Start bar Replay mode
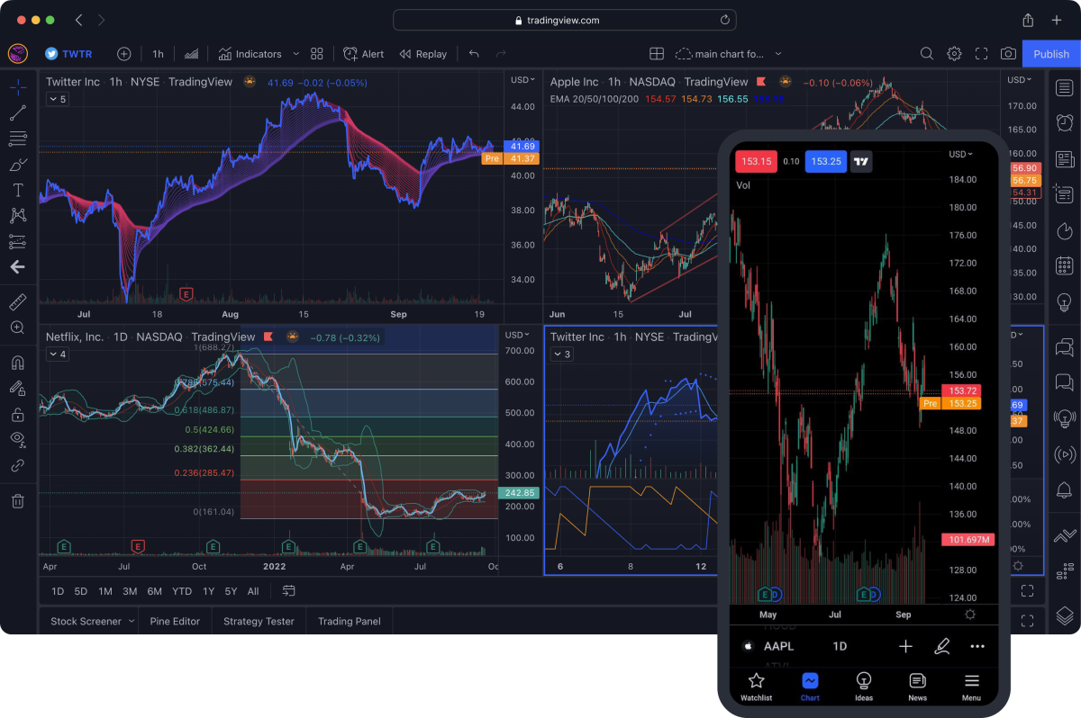Screen dimensions: 1081x718 422,53
